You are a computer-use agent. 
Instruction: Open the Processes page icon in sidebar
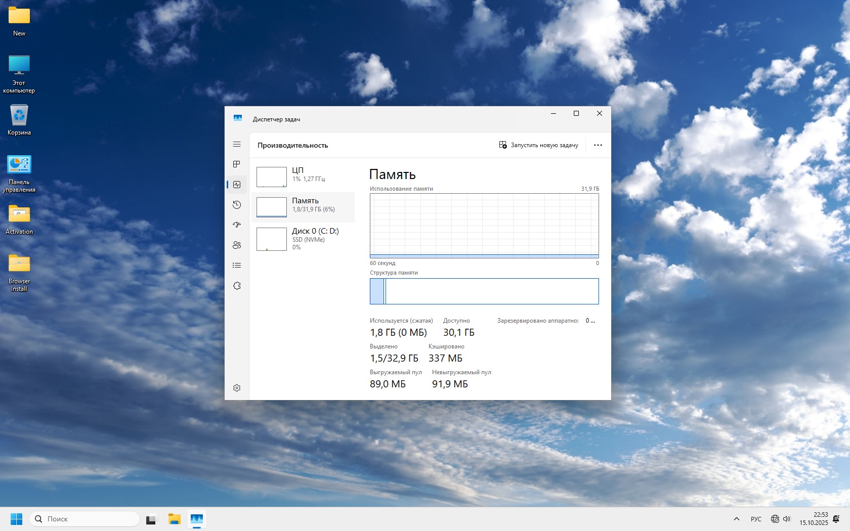point(237,164)
